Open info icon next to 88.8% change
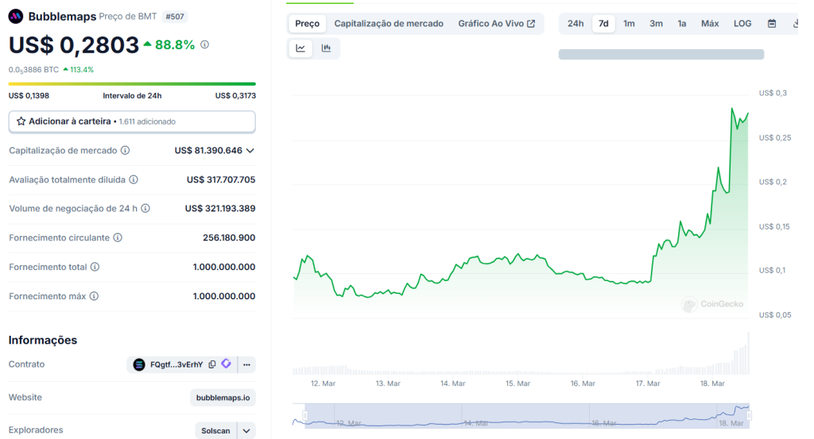 point(205,44)
